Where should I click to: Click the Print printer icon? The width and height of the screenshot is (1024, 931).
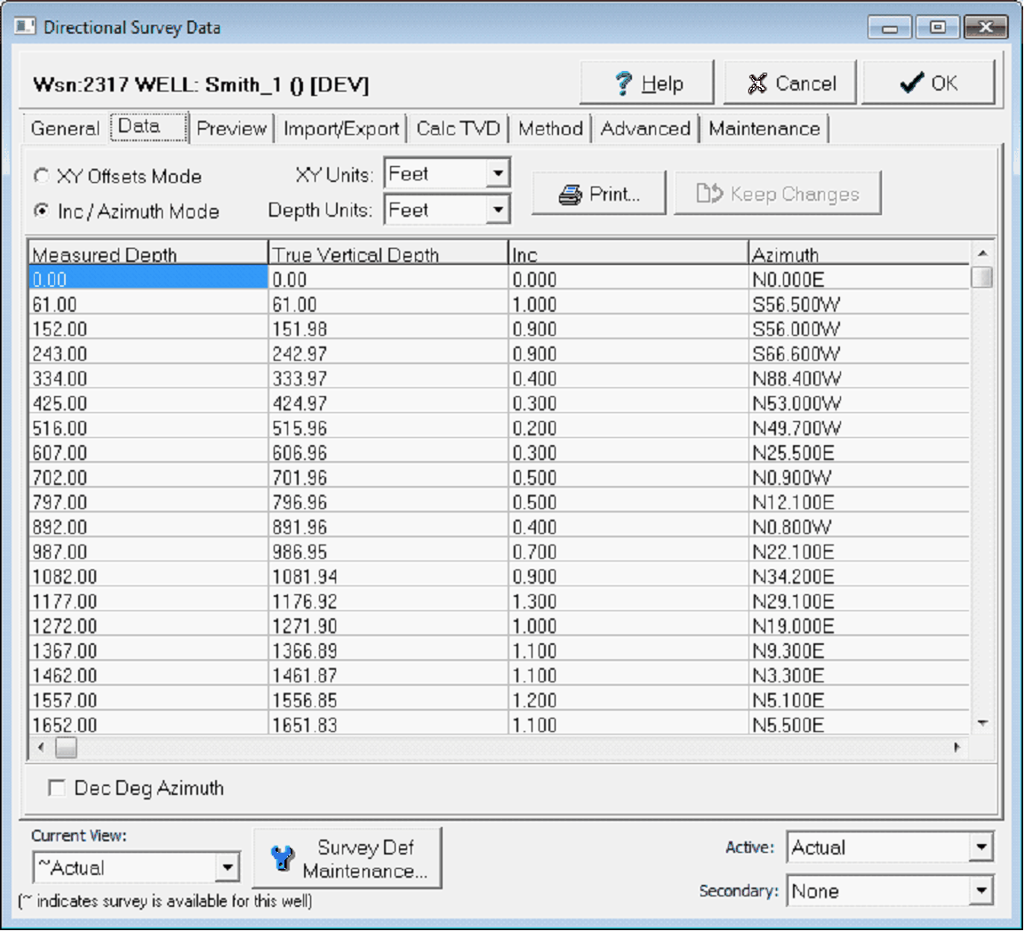570,195
